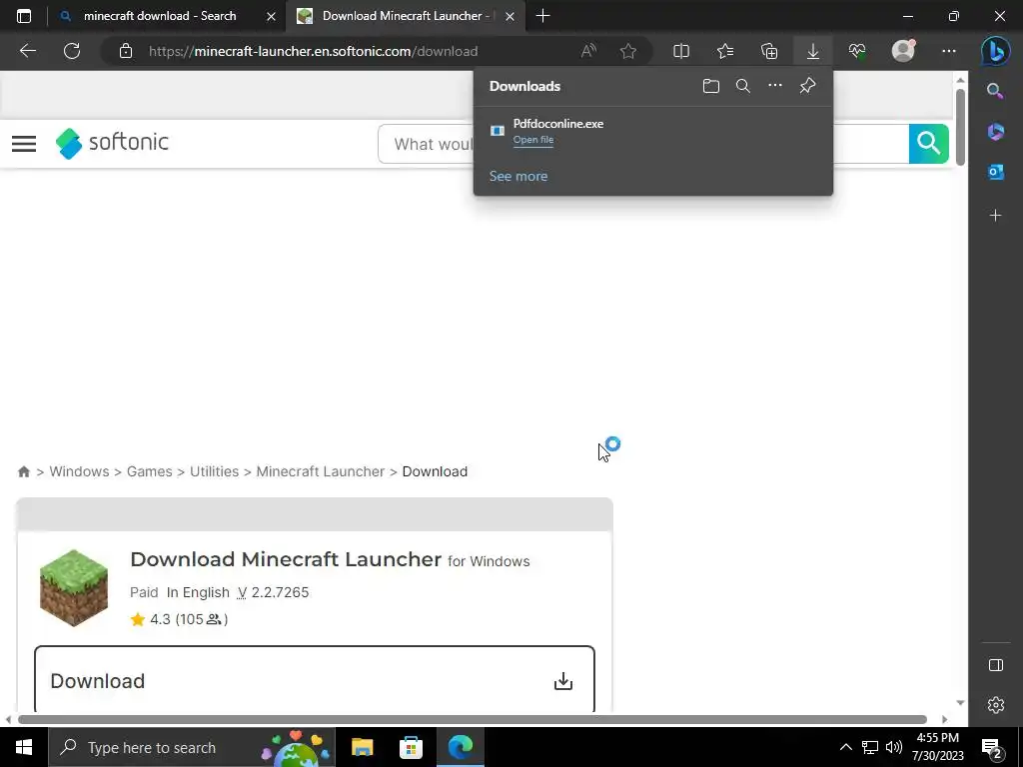Open Microsoft 365 sidebar icon
1023x767 pixels.
pos(996,131)
